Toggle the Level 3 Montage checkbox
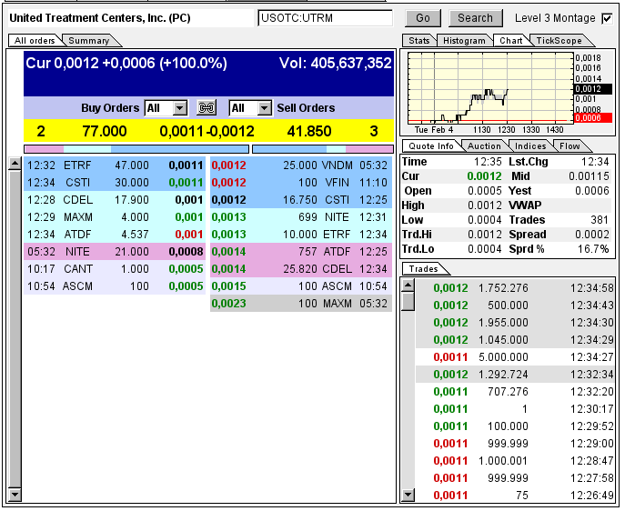 [607, 18]
